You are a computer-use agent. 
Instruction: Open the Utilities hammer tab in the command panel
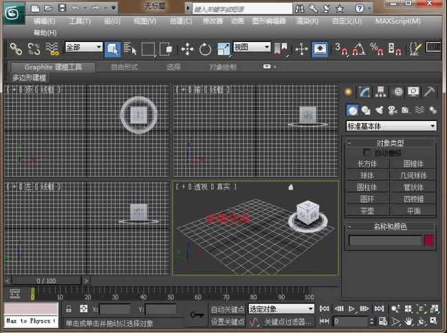pos(429,92)
